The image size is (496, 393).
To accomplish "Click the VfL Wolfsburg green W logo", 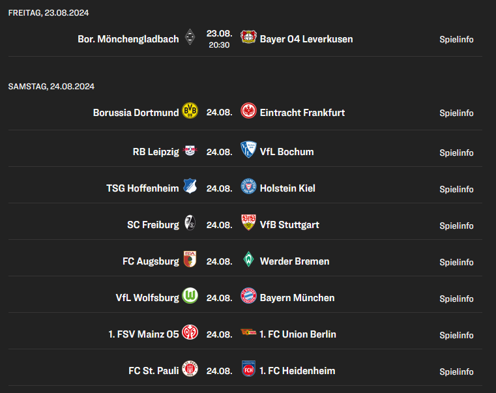I will pyautogui.click(x=190, y=295).
